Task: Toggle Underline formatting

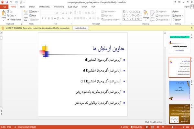Action: click(49, 18)
